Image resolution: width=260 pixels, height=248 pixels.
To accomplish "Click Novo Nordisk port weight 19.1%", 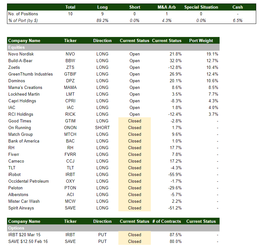I will 212,54.
